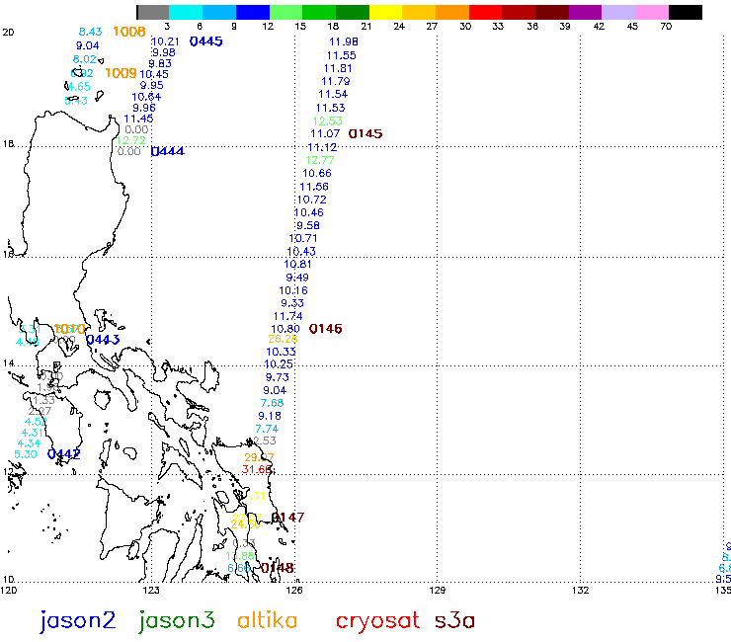Click the s3a legend label
Image resolution: width=731 pixels, height=642 pixels.
point(454,621)
